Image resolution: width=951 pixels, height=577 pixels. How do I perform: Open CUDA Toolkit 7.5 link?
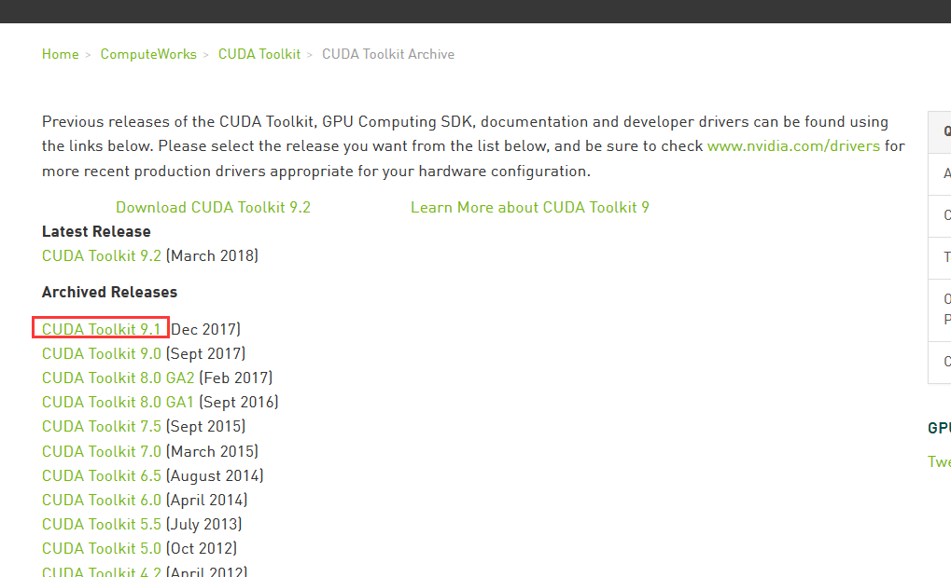(x=102, y=426)
